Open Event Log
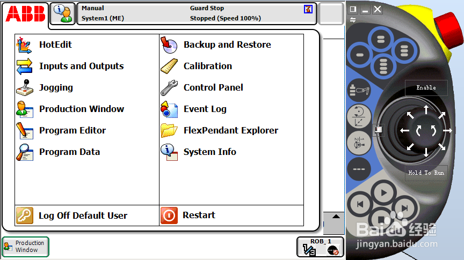Screen dimensions: 464x260 205,109
